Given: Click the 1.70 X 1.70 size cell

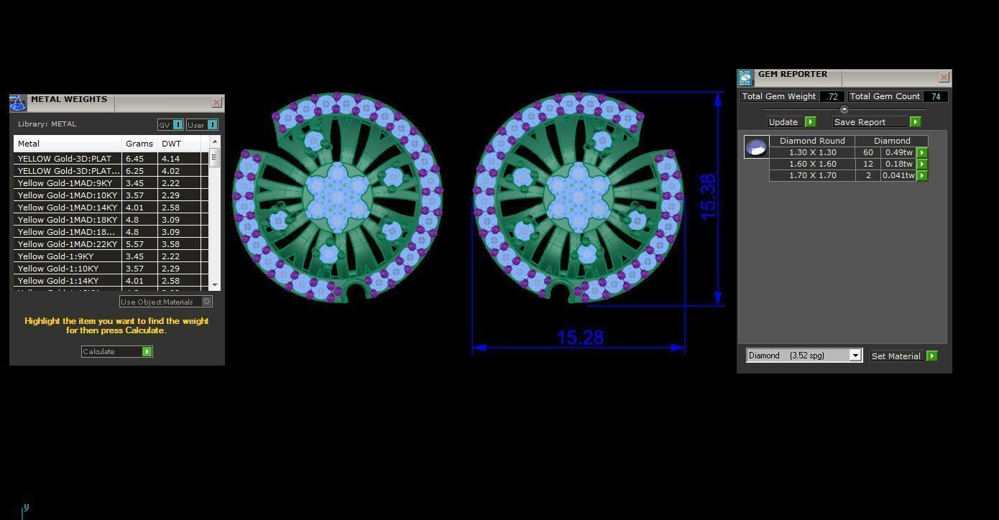Looking at the screenshot, I should (812, 175).
